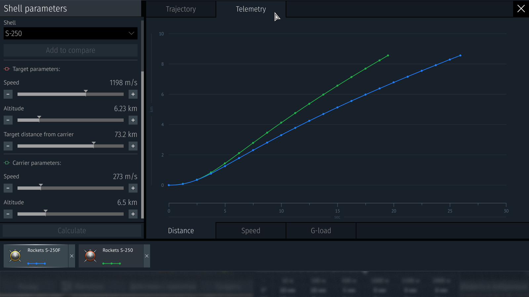
Task: Adjust the carrier Altitude slider handle
Action: tap(46, 213)
